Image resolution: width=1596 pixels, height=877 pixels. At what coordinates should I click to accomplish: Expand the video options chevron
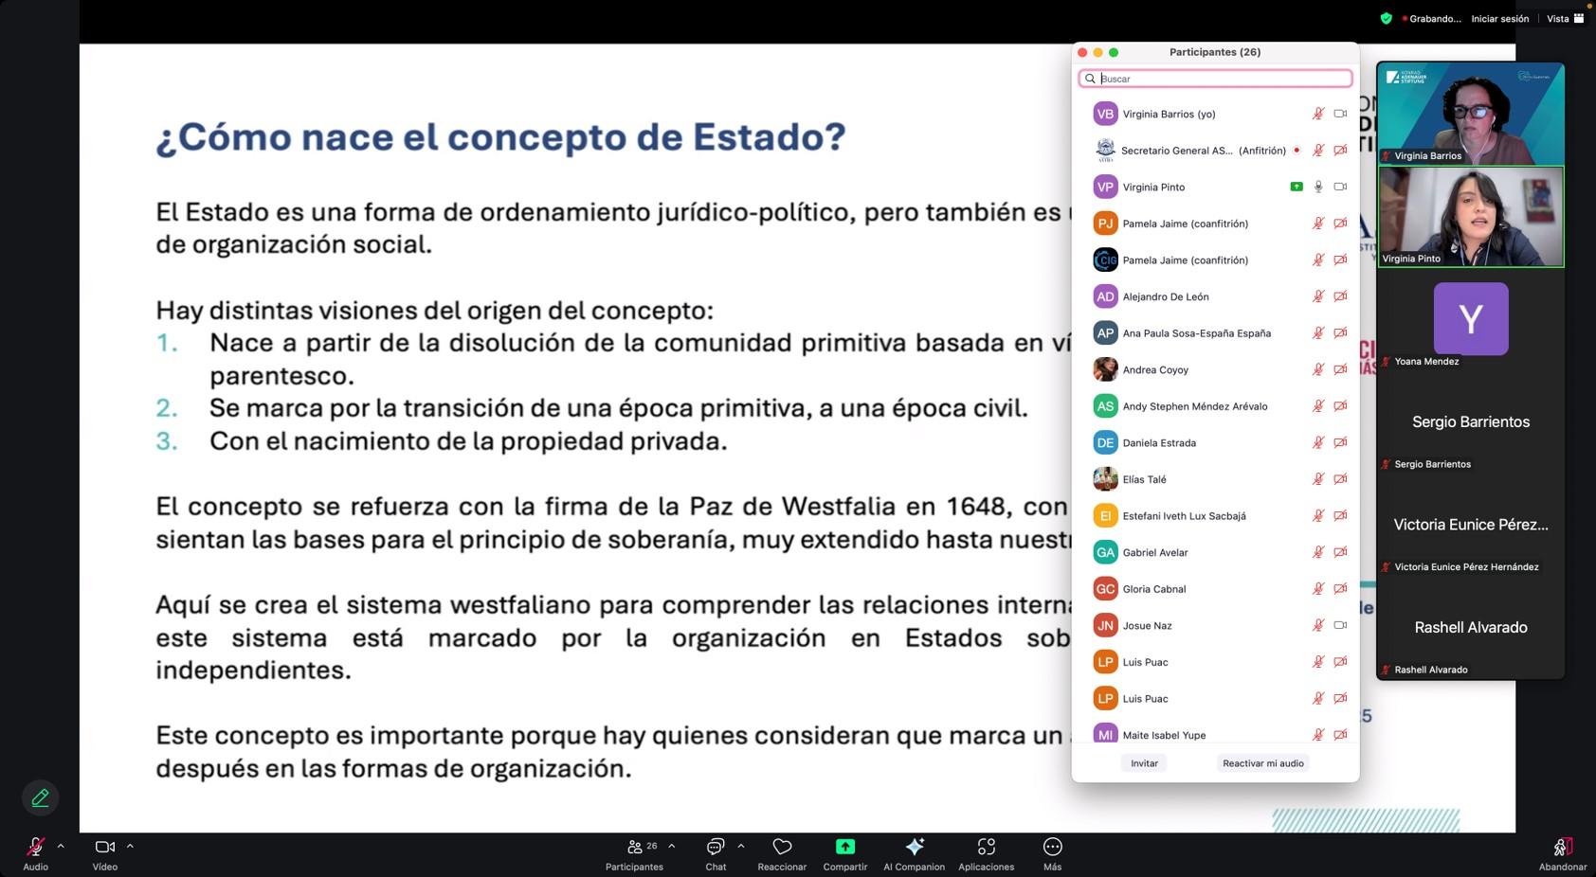130,846
